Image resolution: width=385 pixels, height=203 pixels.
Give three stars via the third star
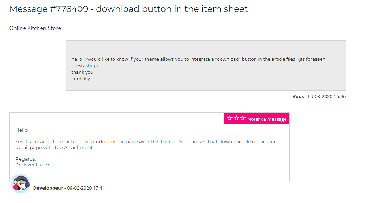coord(243,118)
